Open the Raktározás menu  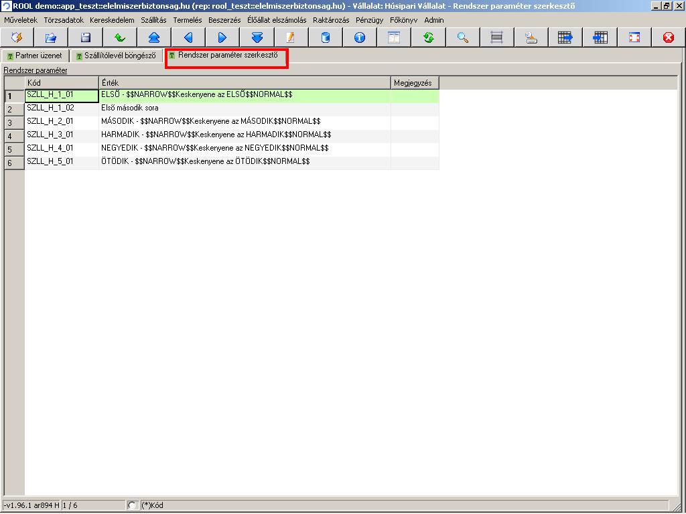331,20
